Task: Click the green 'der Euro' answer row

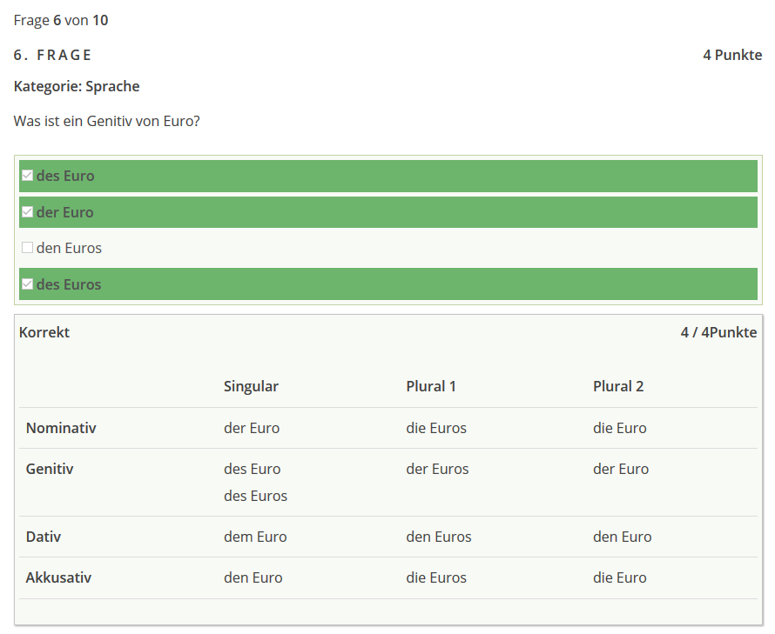Action: (x=387, y=212)
